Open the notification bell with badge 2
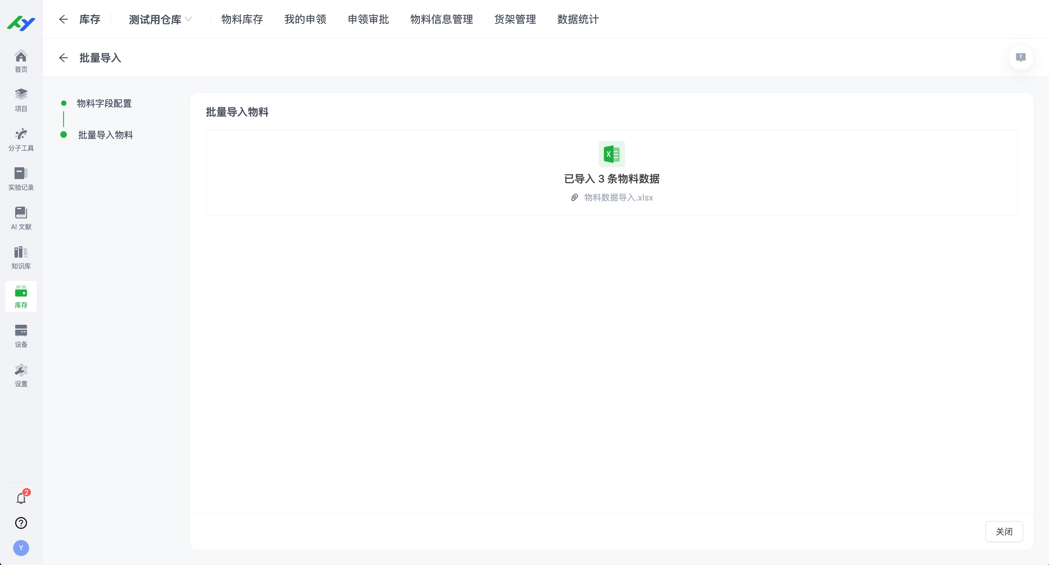 [x=21, y=498]
